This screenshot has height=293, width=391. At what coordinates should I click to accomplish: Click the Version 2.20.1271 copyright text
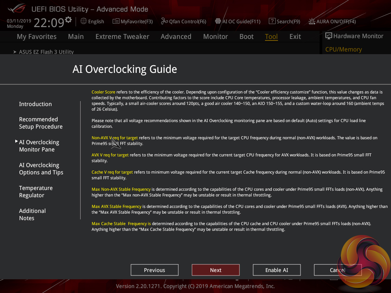tap(195, 286)
